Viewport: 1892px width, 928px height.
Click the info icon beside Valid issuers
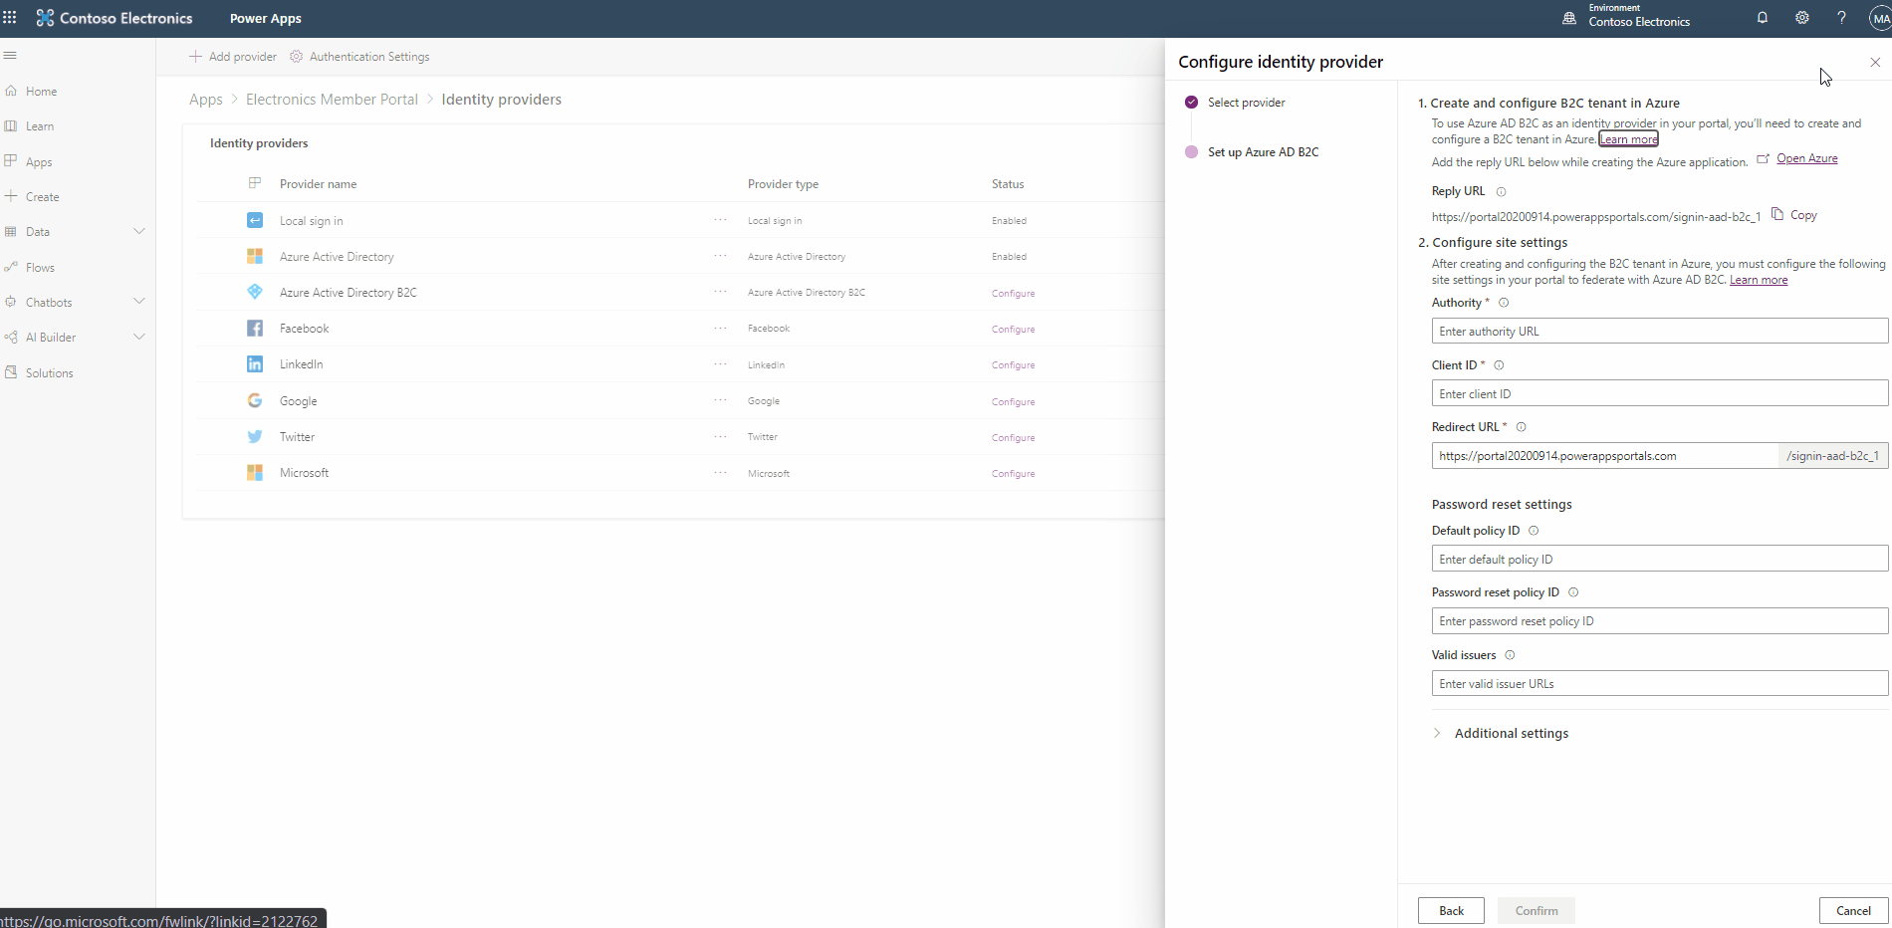tap(1510, 655)
